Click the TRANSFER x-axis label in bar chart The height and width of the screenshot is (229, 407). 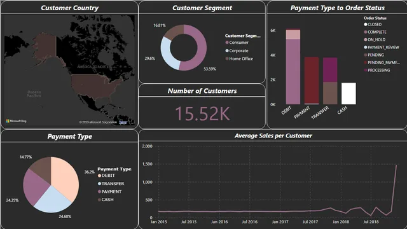[x=320, y=113]
